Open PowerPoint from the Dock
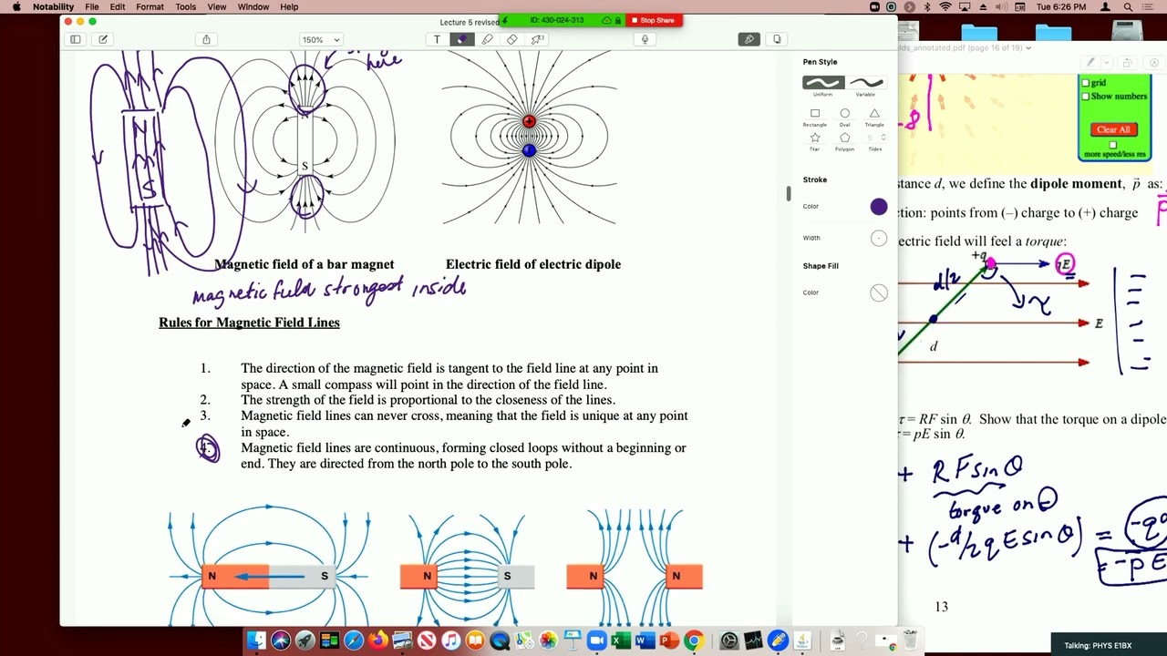 [669, 641]
